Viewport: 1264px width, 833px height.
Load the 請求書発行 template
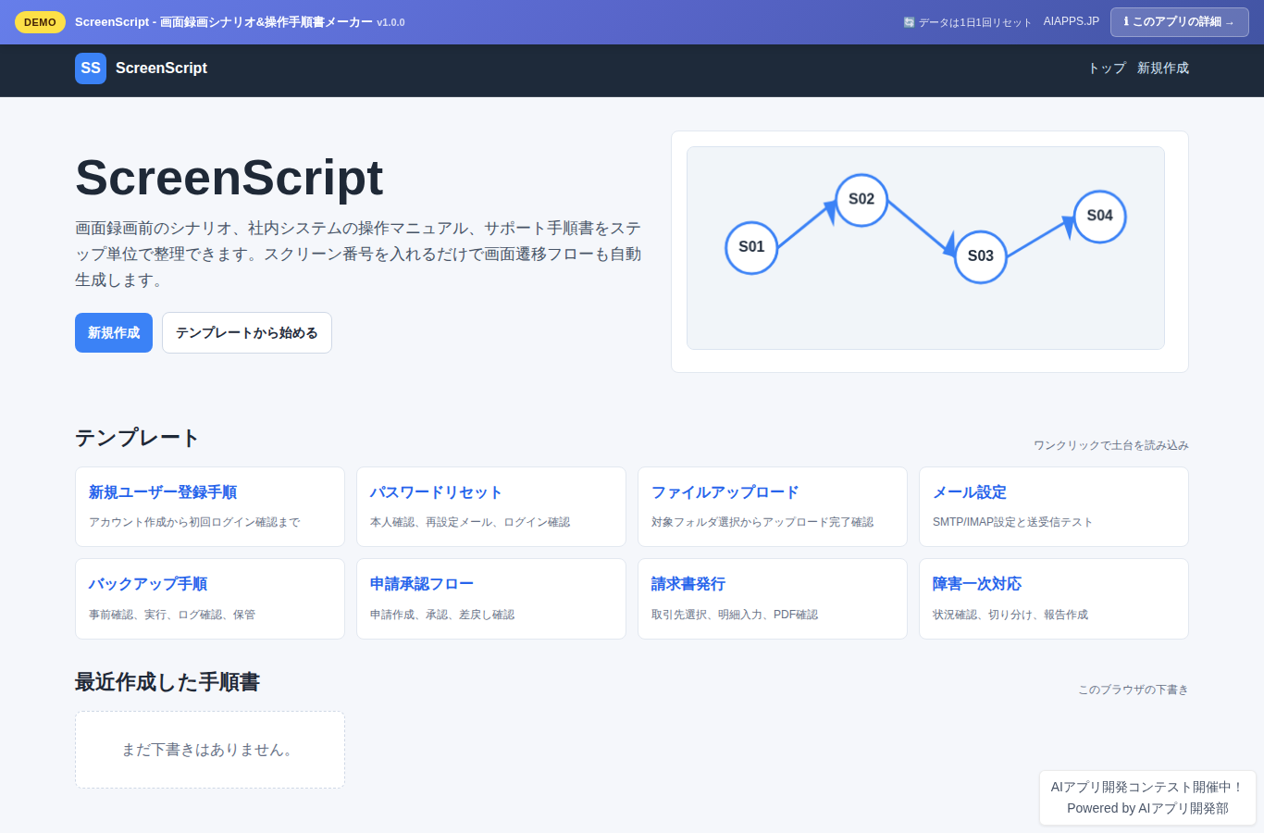[773, 599]
